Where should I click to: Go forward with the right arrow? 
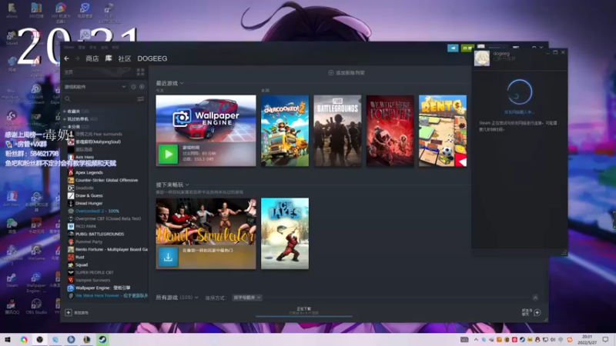point(77,58)
